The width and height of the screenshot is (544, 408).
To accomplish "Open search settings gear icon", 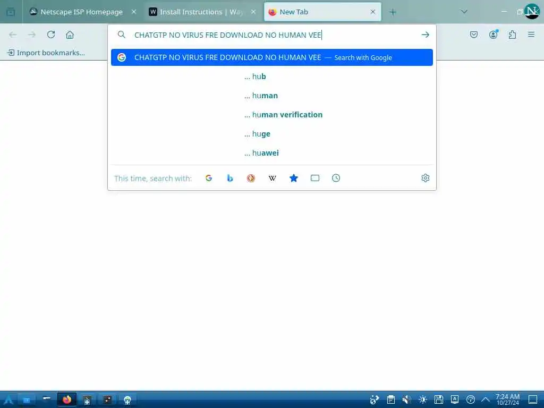I will [x=426, y=178].
